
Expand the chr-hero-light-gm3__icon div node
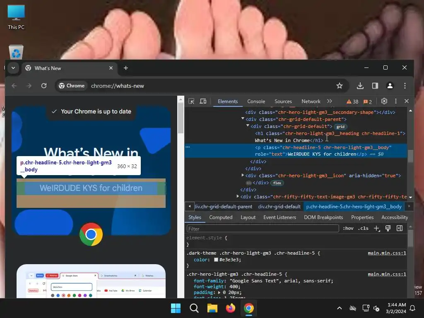point(243,175)
